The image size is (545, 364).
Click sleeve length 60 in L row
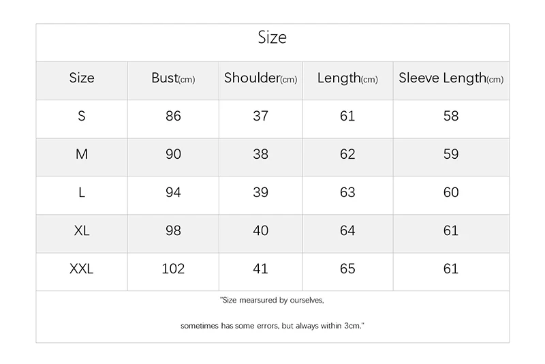(451, 192)
